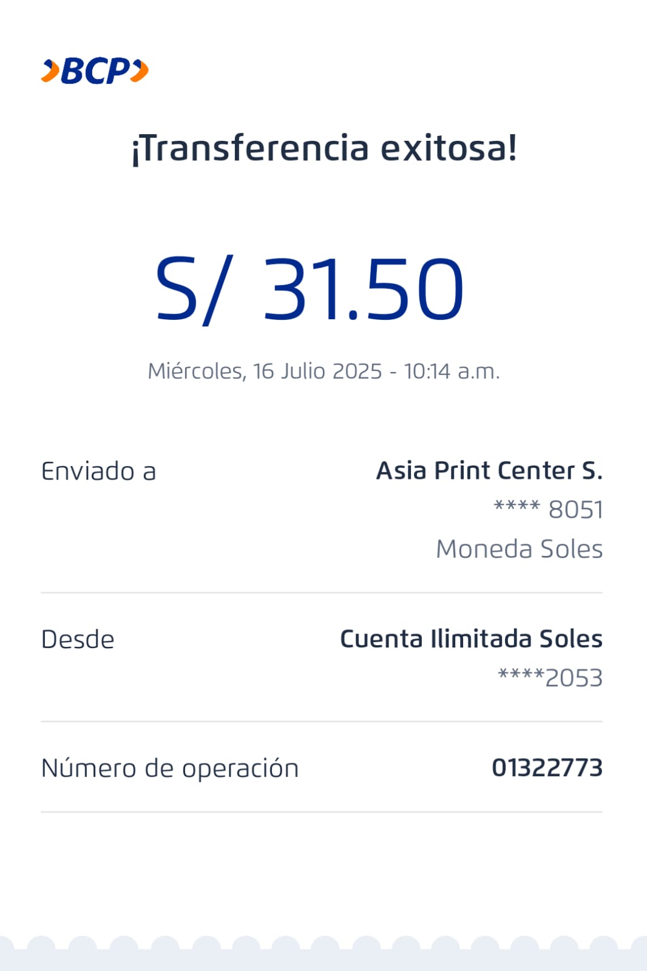
Task: Click the "¡Transferencia exitosa!" heading
Action: pyautogui.click(x=324, y=149)
